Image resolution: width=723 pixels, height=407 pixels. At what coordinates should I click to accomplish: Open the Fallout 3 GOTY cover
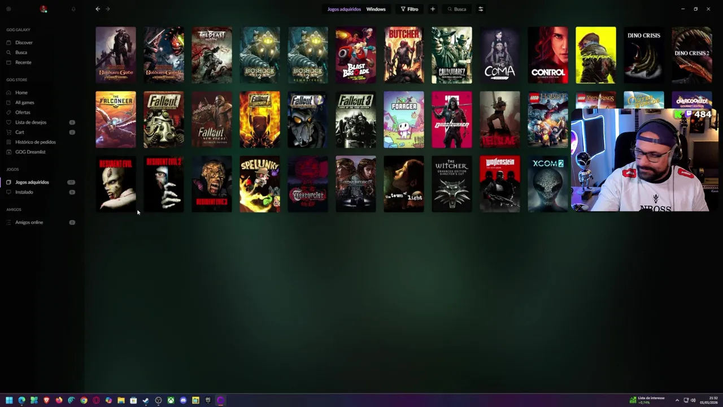[x=356, y=119]
